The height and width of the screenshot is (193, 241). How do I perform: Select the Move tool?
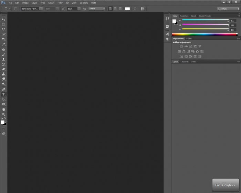4,20
